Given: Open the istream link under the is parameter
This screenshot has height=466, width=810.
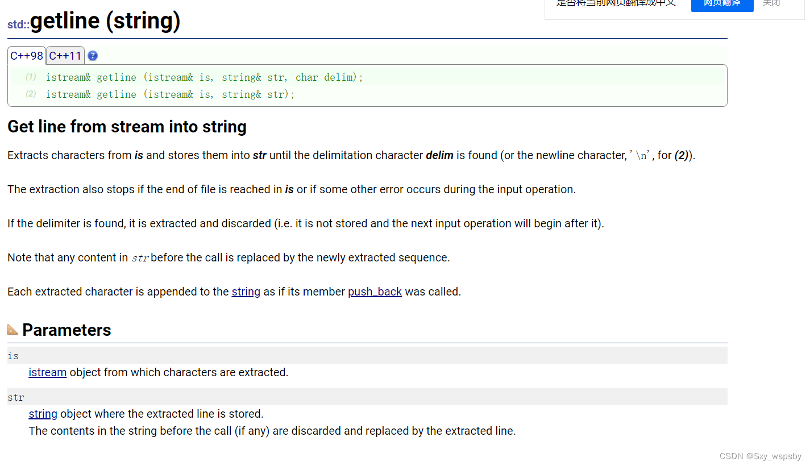Looking at the screenshot, I should [47, 372].
